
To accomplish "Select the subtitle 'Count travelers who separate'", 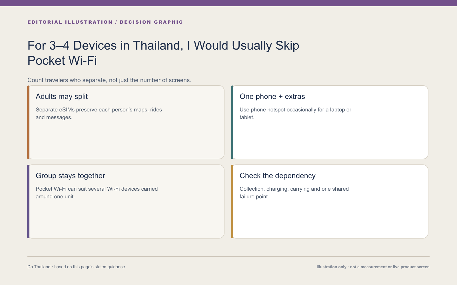I will click(109, 80).
